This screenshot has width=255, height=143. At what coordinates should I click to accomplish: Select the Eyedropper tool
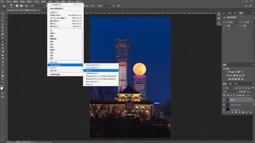3,31
